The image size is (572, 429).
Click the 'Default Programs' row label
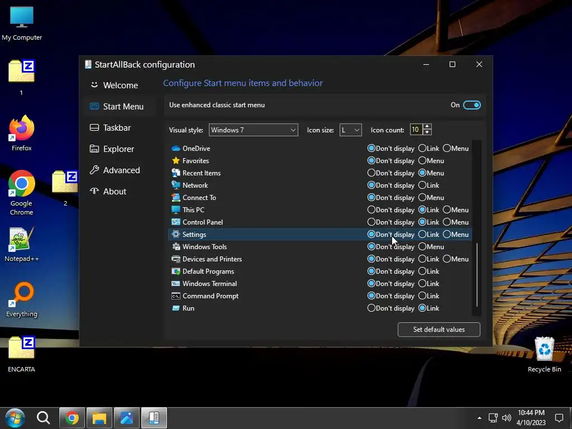(x=208, y=271)
